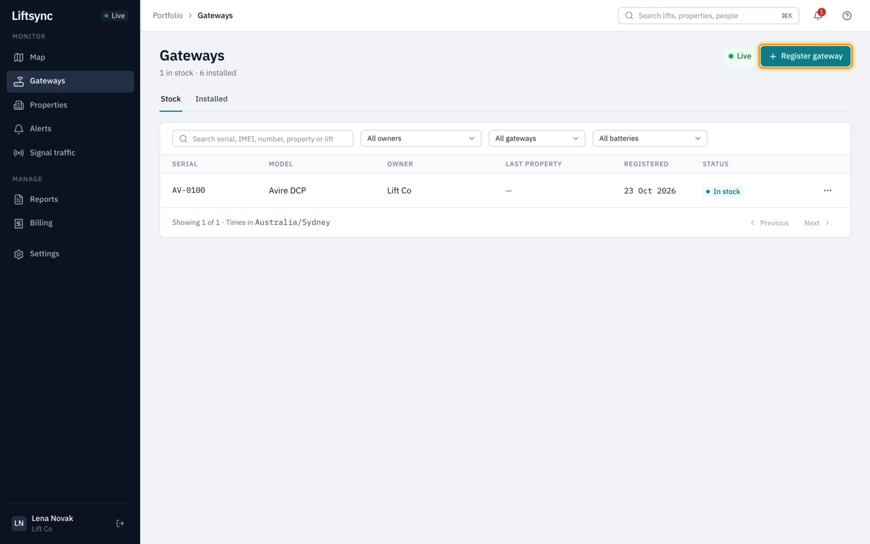
Task: Click the Model column header
Action: [281, 164]
